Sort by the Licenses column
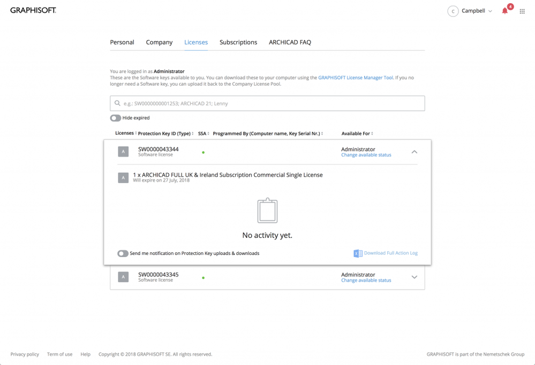The width and height of the screenshot is (535, 365). pyautogui.click(x=126, y=133)
